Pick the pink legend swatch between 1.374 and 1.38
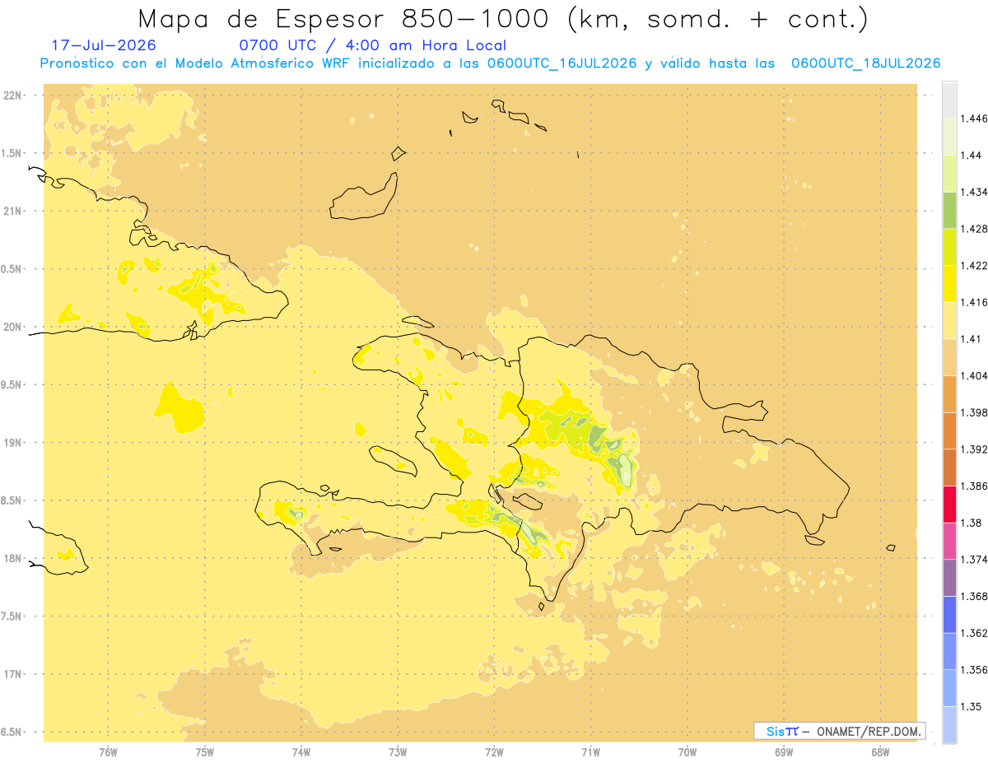 click(949, 541)
